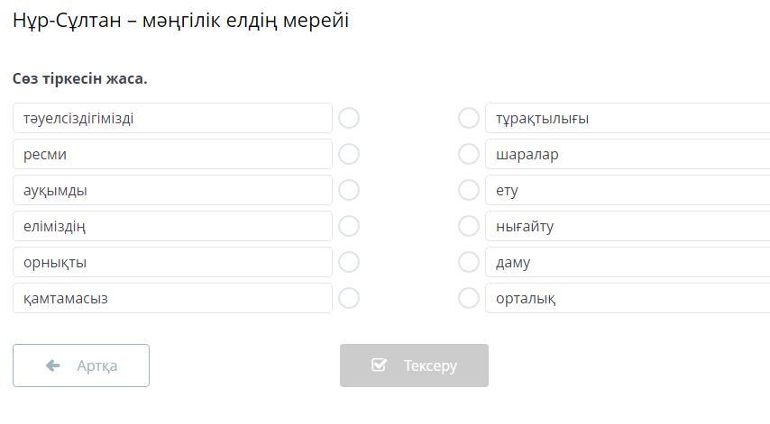The height and width of the screenshot is (424, 770).
Task: Select the circle next to тәуелсіздігімізді
Action: pyautogui.click(x=349, y=118)
